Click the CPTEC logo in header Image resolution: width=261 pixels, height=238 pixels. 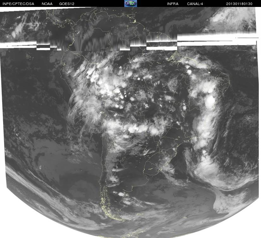coord(131,3)
